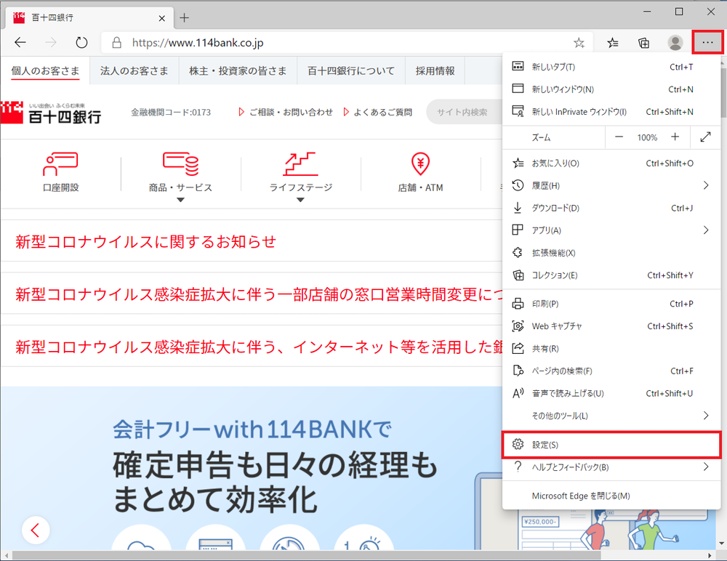This screenshot has height=561, width=727.
Task: Switch to 法人のお客さま tab
Action: coord(134,71)
